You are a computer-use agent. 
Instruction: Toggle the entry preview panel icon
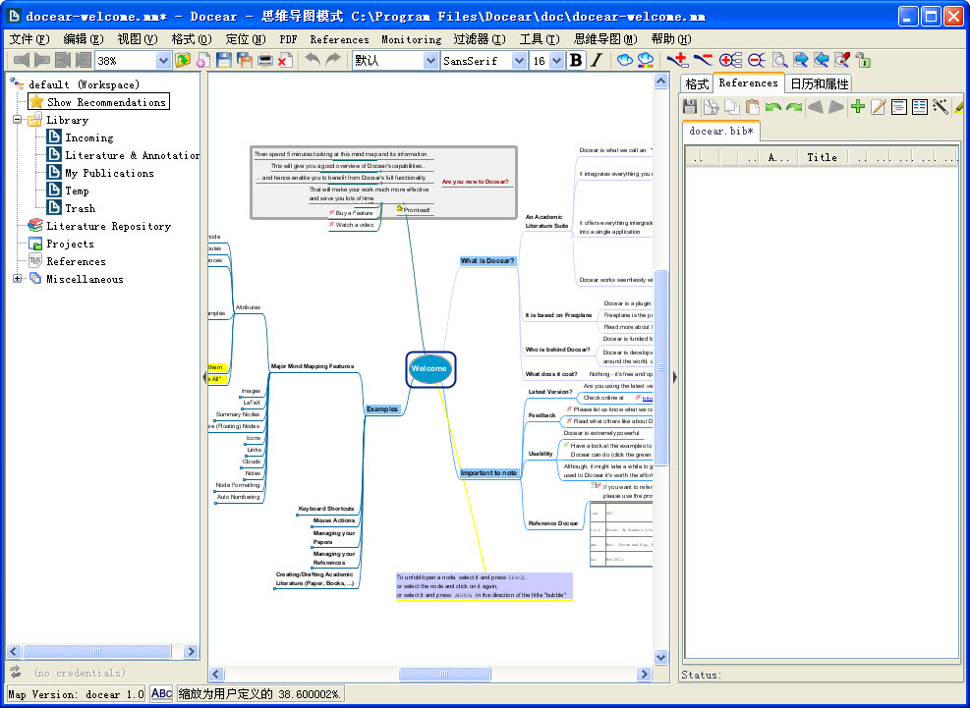coord(899,106)
